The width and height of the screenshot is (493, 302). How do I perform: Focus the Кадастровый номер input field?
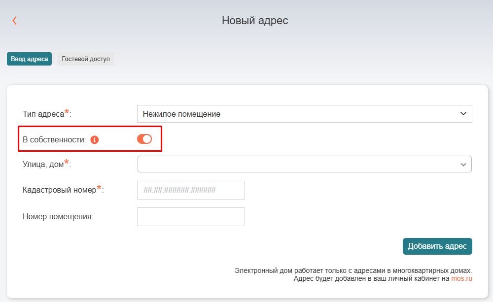[190, 190]
